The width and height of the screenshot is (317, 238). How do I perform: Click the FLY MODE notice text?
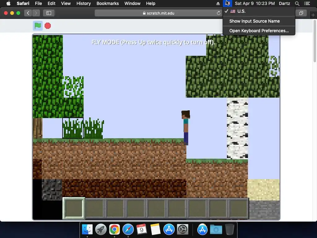click(153, 42)
